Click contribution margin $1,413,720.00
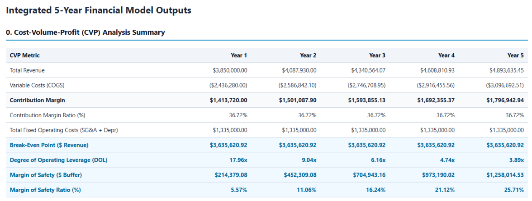This screenshot has height=201, width=532. coord(229,100)
